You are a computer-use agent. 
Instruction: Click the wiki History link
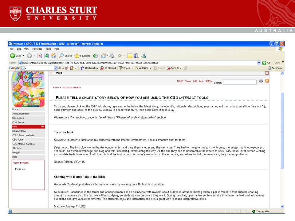208,81
